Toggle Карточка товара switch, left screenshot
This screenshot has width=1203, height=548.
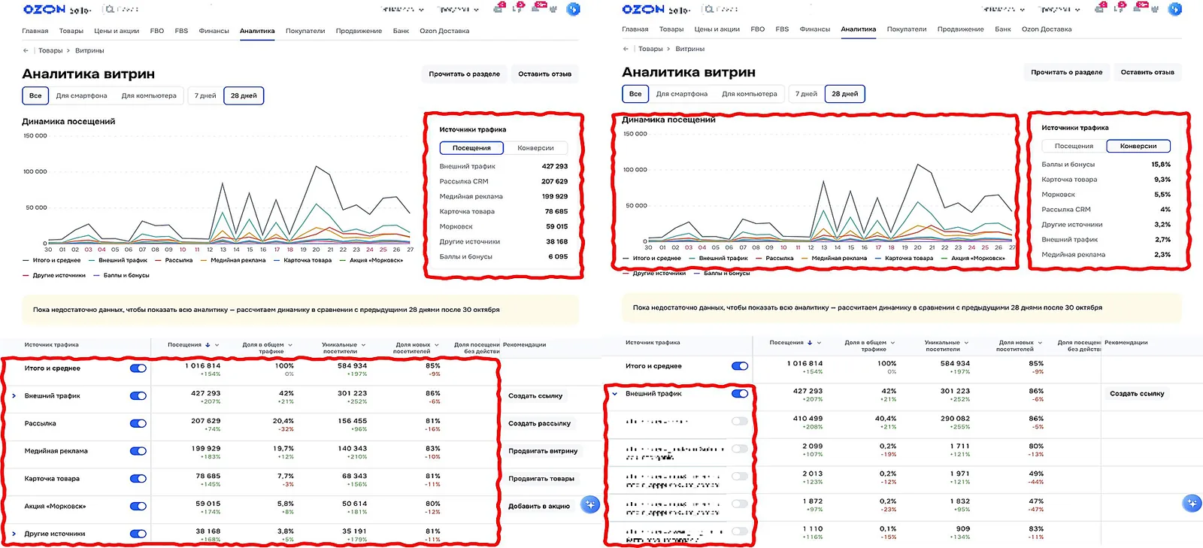[x=138, y=479]
